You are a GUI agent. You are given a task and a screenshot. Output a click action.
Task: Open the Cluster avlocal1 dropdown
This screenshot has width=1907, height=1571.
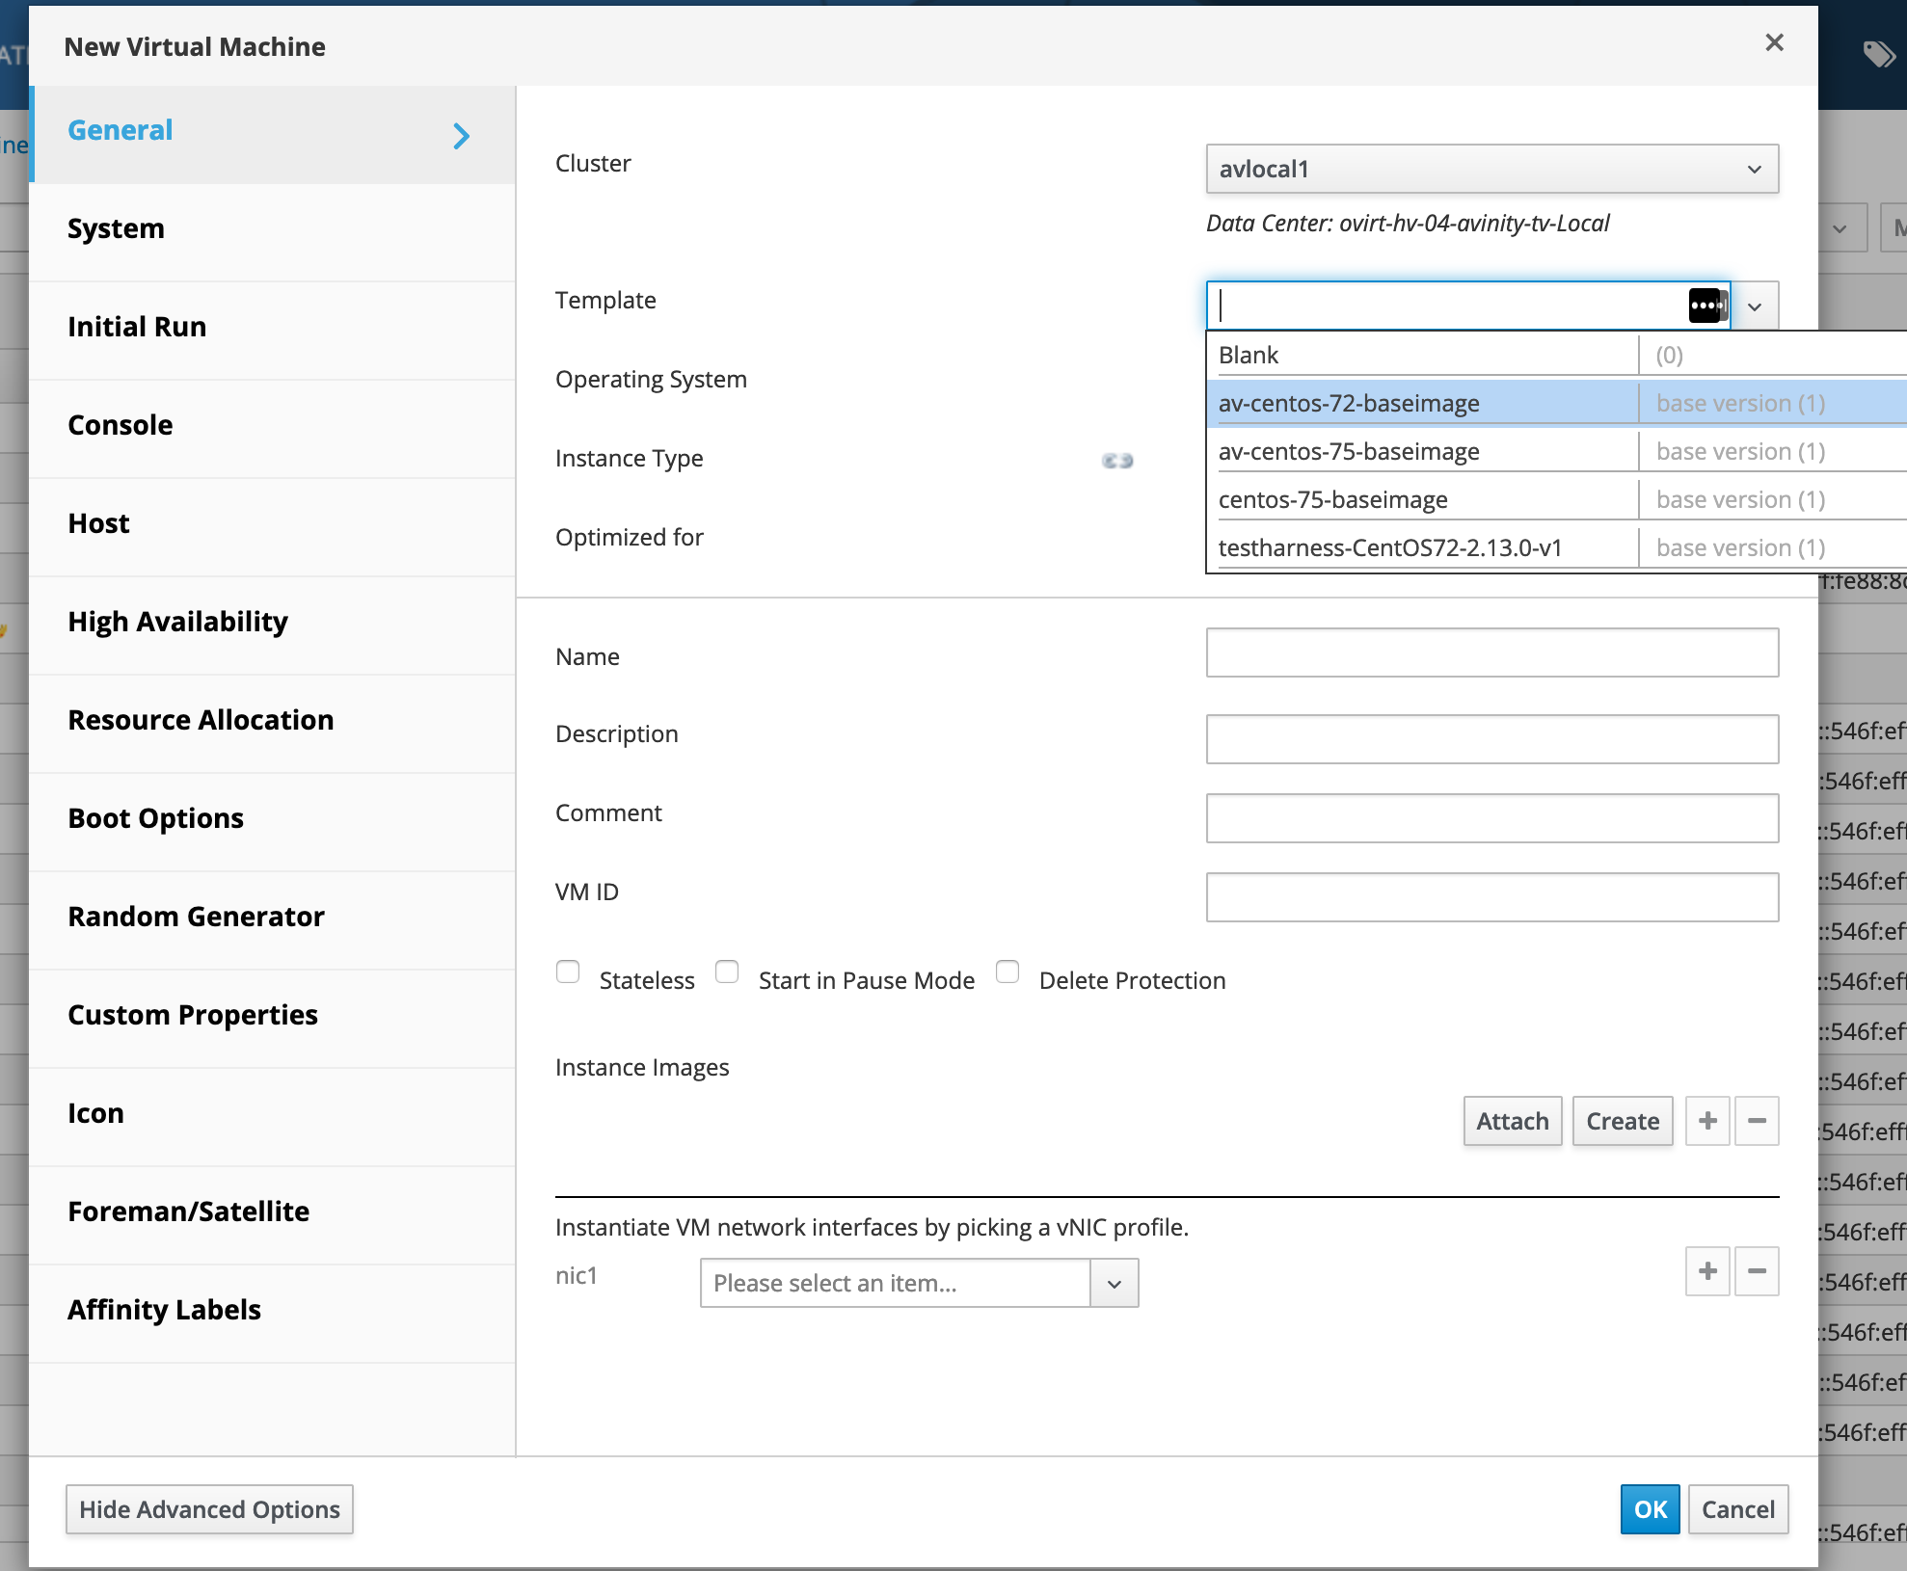click(1491, 170)
